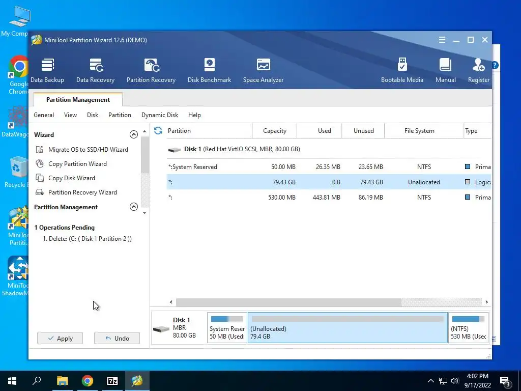Sort by the Capacity column header
The width and height of the screenshot is (521, 391).
pos(275,131)
